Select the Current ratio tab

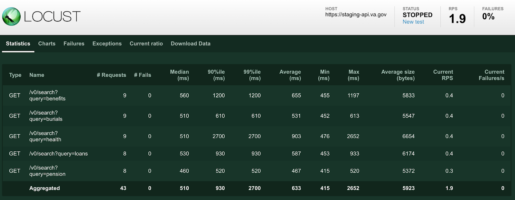(146, 43)
